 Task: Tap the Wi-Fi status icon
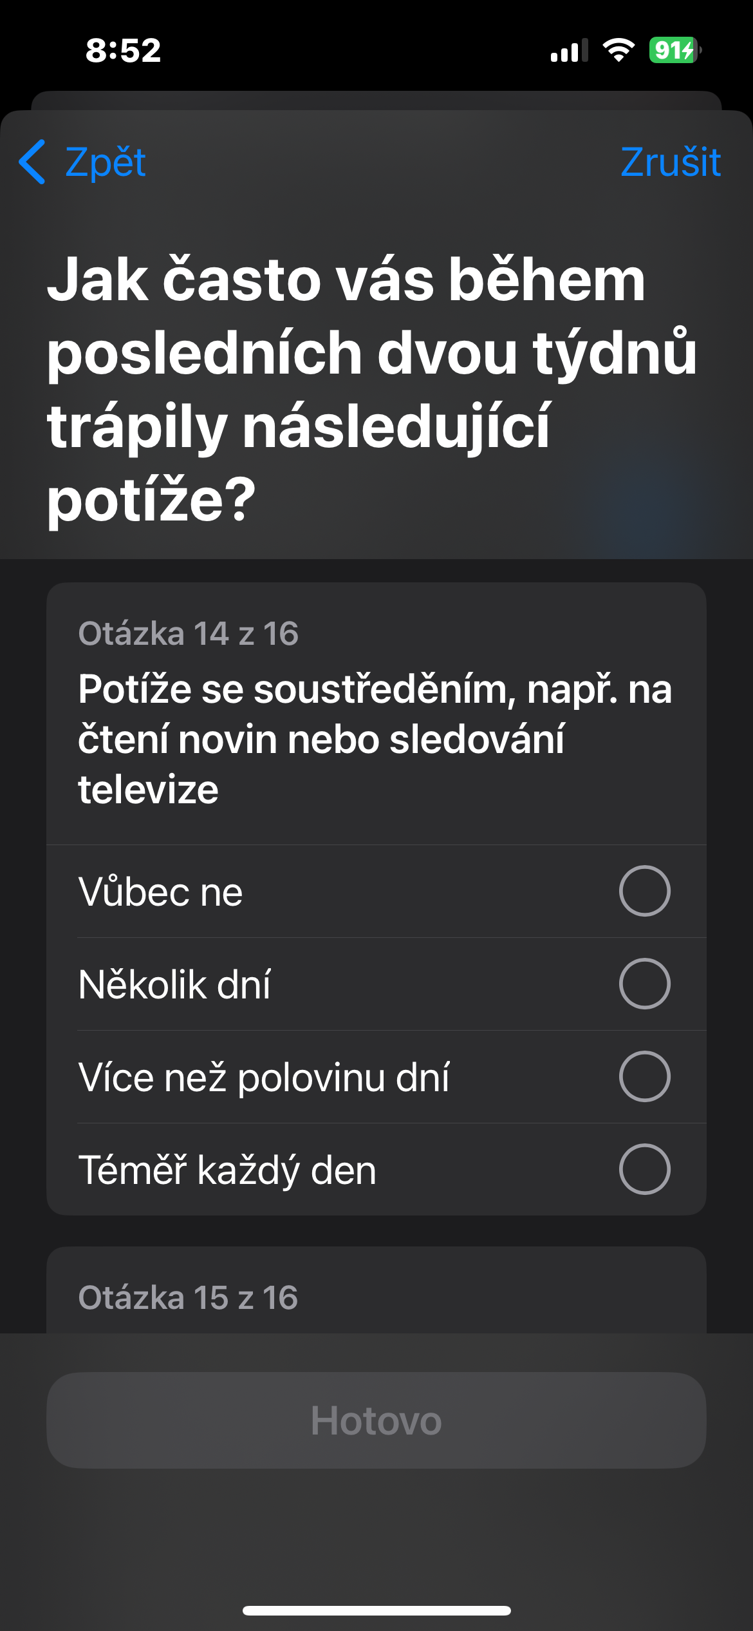tap(618, 50)
